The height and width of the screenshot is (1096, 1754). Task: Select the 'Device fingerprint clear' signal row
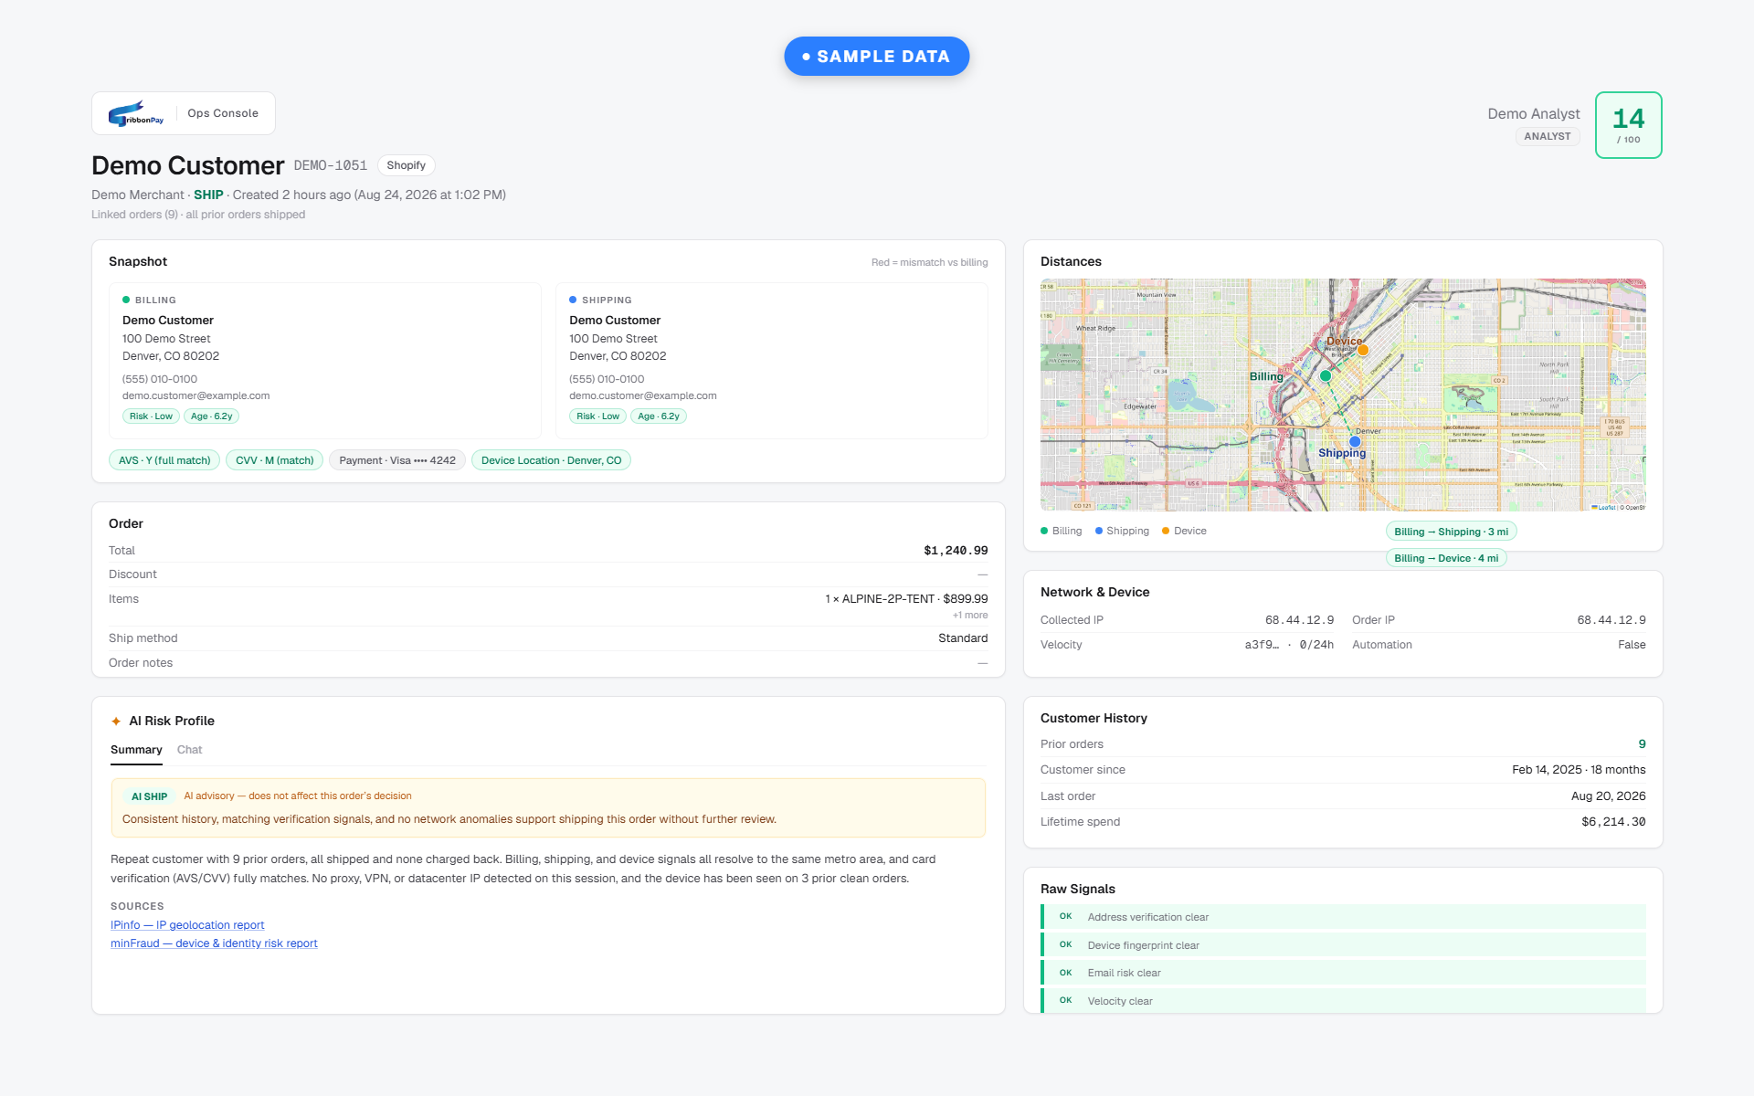point(1343,945)
